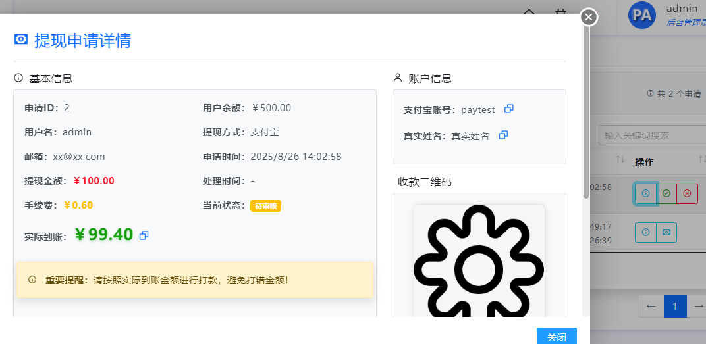View details of the first withdrawal row
The height and width of the screenshot is (344, 706).
tap(645, 193)
